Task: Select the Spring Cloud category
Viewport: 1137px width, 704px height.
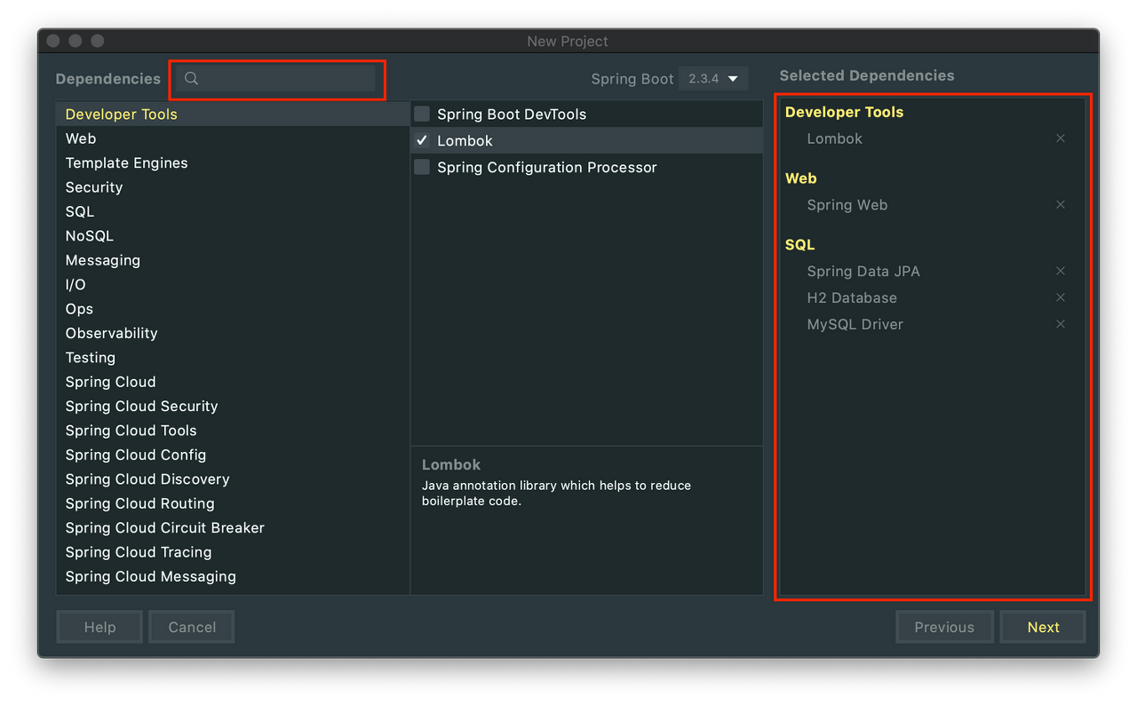Action: (x=233, y=382)
